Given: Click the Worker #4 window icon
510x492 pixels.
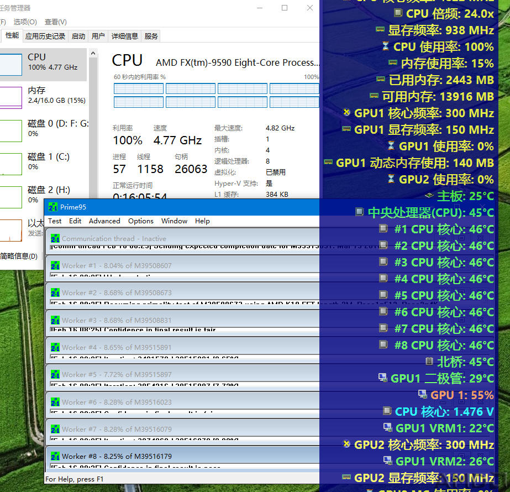Looking at the screenshot, I should (55, 347).
